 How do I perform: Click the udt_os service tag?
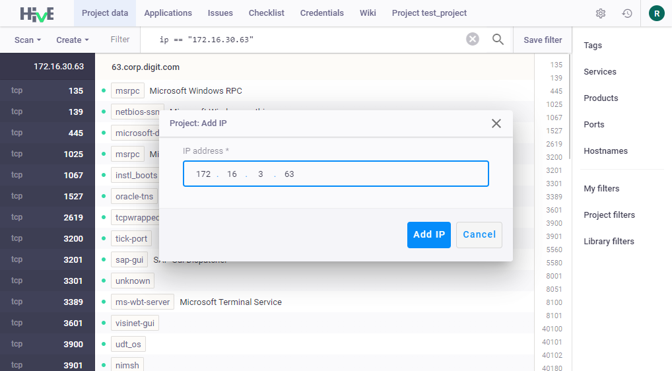(x=128, y=344)
